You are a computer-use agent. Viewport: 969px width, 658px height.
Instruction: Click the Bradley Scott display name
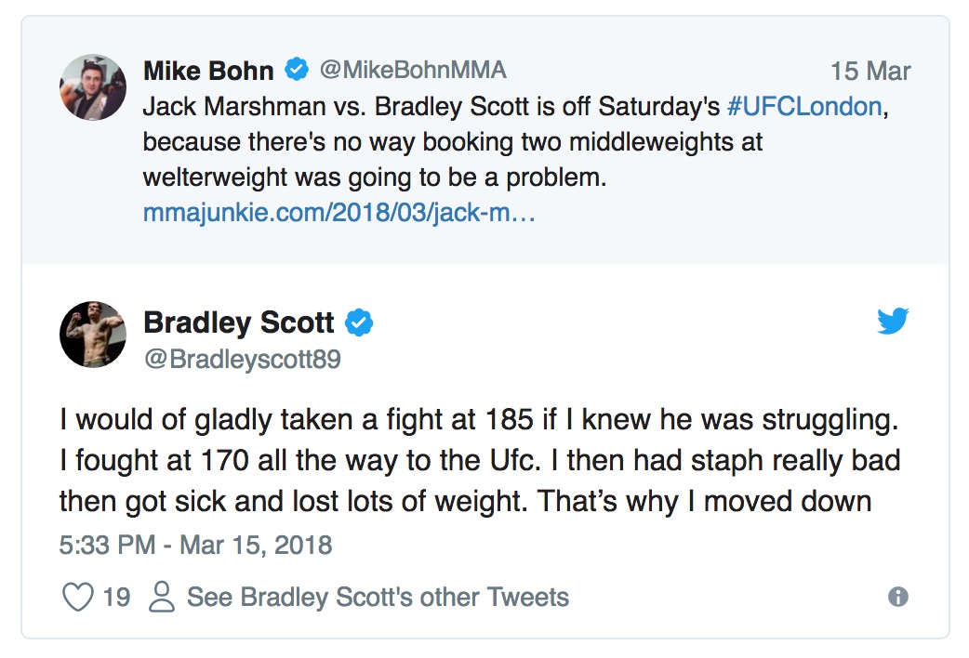point(239,322)
